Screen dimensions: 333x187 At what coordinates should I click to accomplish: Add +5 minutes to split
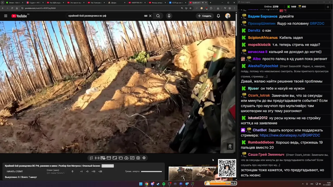click(87, 171)
